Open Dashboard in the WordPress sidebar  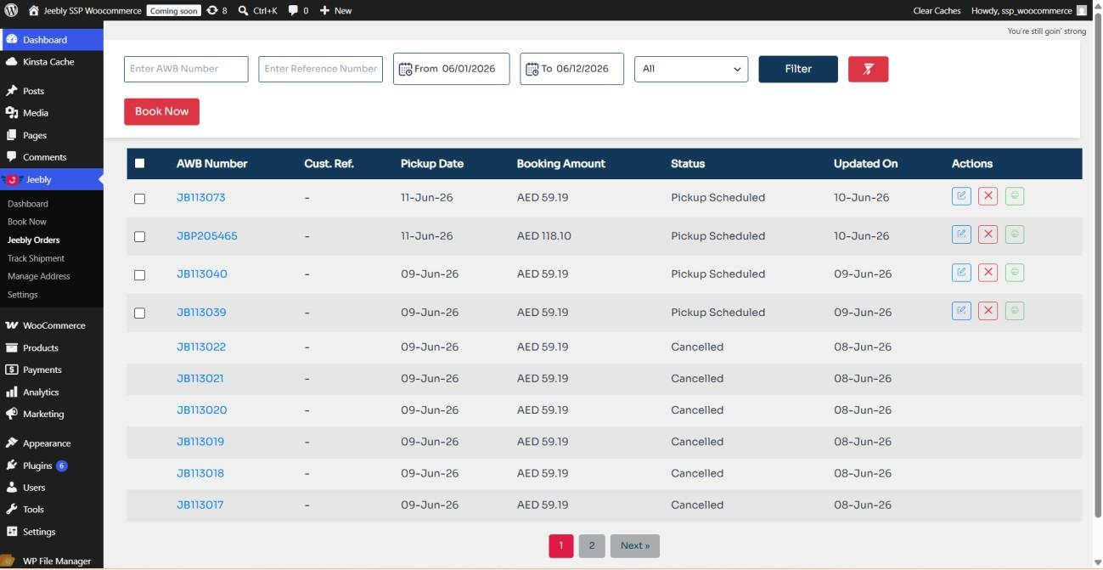52,39
